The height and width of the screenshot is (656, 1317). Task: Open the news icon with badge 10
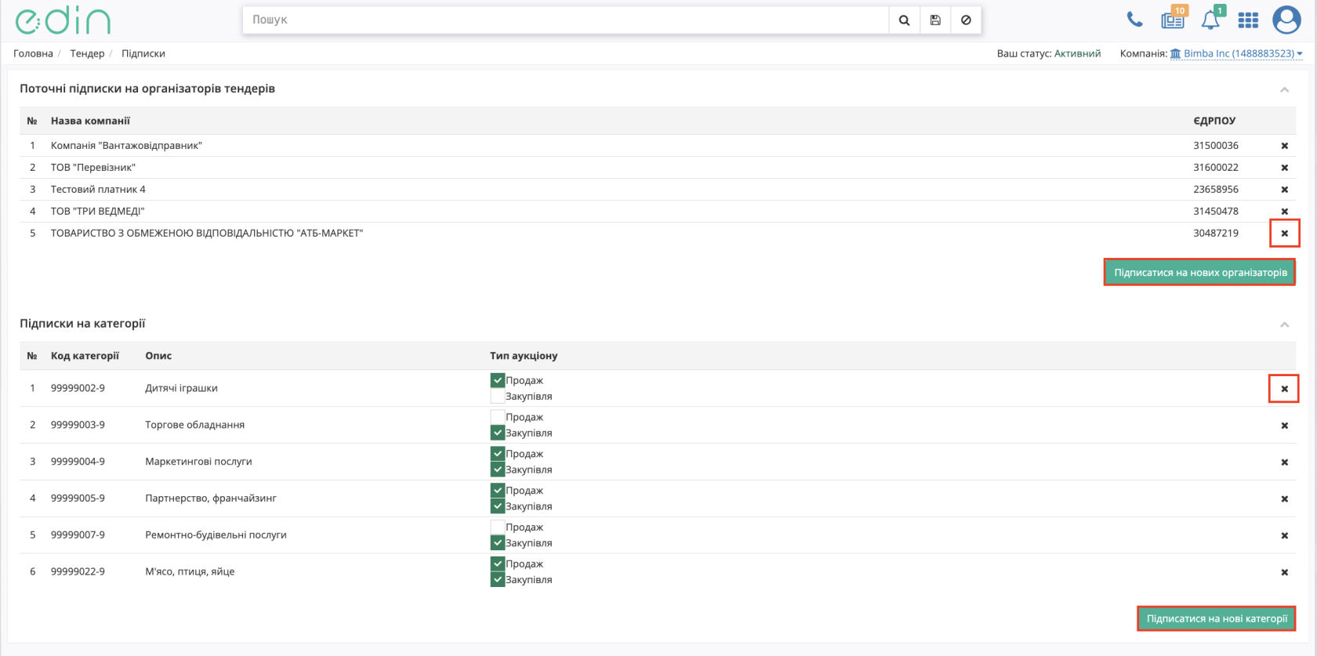(x=1174, y=19)
